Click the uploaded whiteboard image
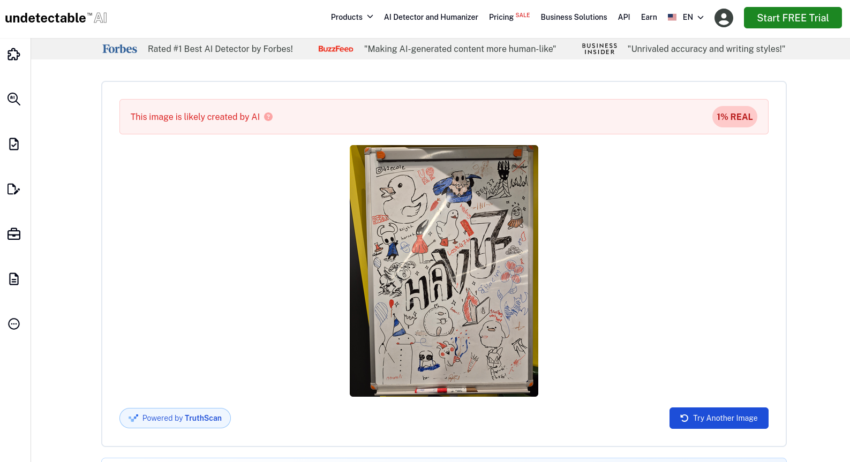Screen dimensions: 850x462 coord(444,271)
